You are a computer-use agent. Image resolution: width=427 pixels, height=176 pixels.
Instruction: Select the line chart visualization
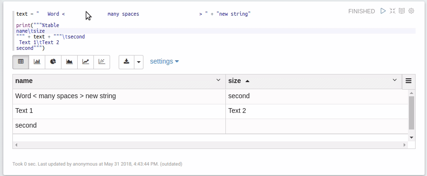pyautogui.click(x=85, y=62)
